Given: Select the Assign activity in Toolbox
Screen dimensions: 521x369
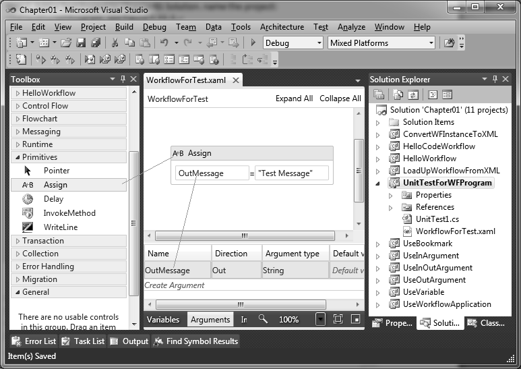Looking at the screenshot, I should tap(69, 185).
